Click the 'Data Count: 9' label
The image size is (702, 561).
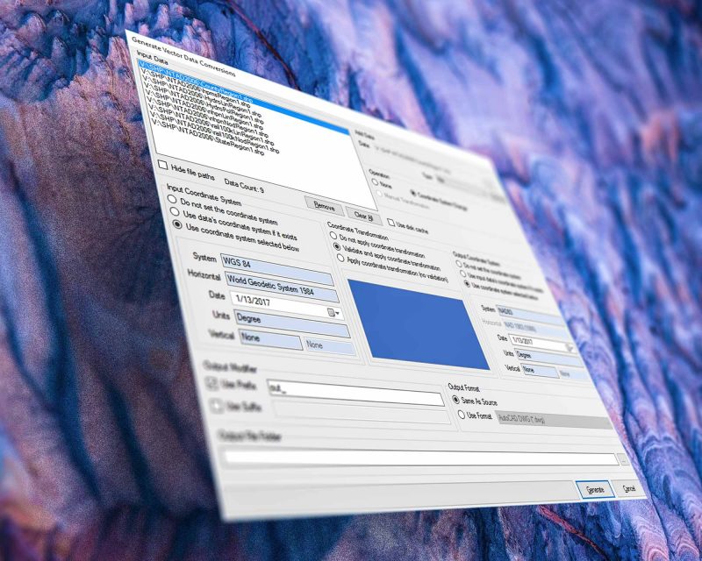[x=244, y=186]
